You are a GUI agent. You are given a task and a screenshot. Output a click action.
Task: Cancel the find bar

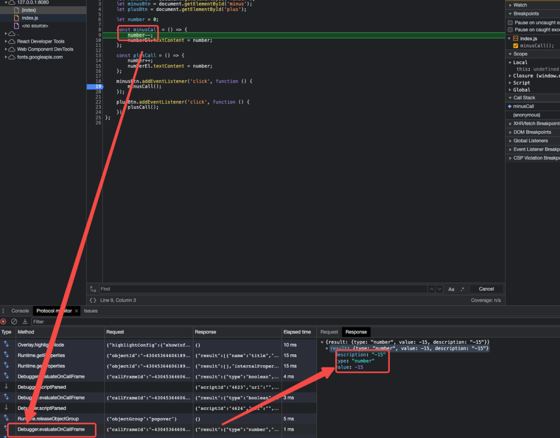pyautogui.click(x=486, y=289)
